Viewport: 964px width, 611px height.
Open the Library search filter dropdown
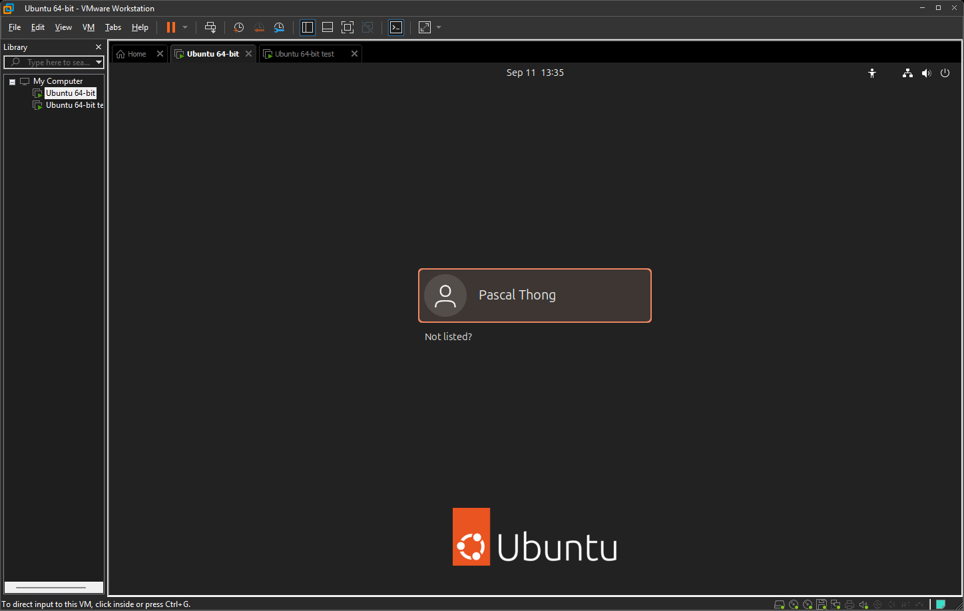pyautogui.click(x=99, y=63)
